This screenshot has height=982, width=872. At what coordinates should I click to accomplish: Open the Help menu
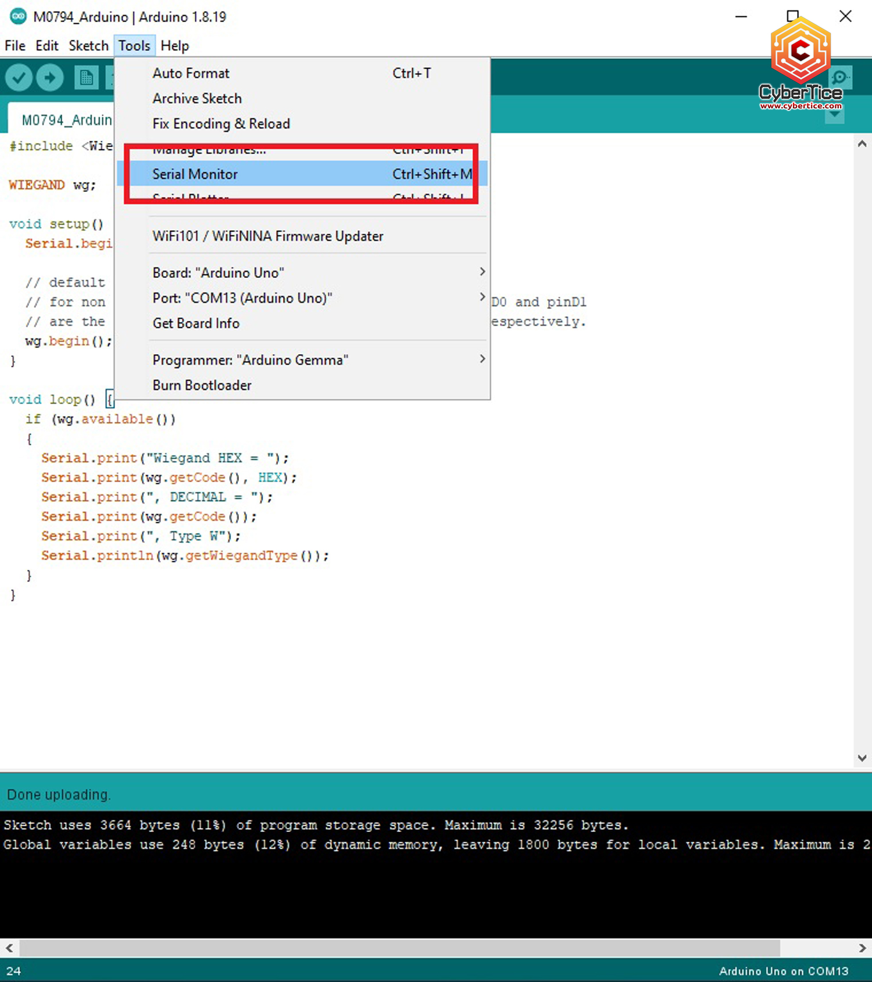pos(174,45)
